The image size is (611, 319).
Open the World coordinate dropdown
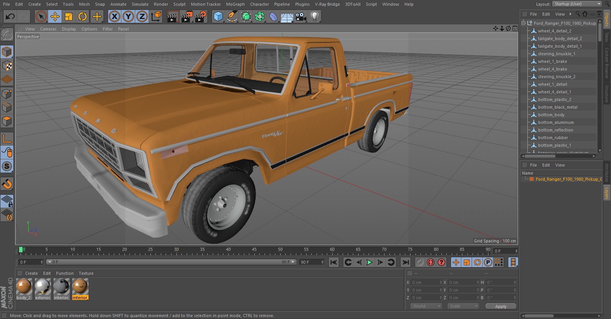[426, 306]
